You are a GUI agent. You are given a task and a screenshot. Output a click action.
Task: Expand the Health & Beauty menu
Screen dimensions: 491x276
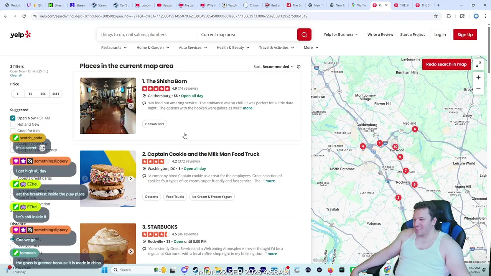coord(233,48)
